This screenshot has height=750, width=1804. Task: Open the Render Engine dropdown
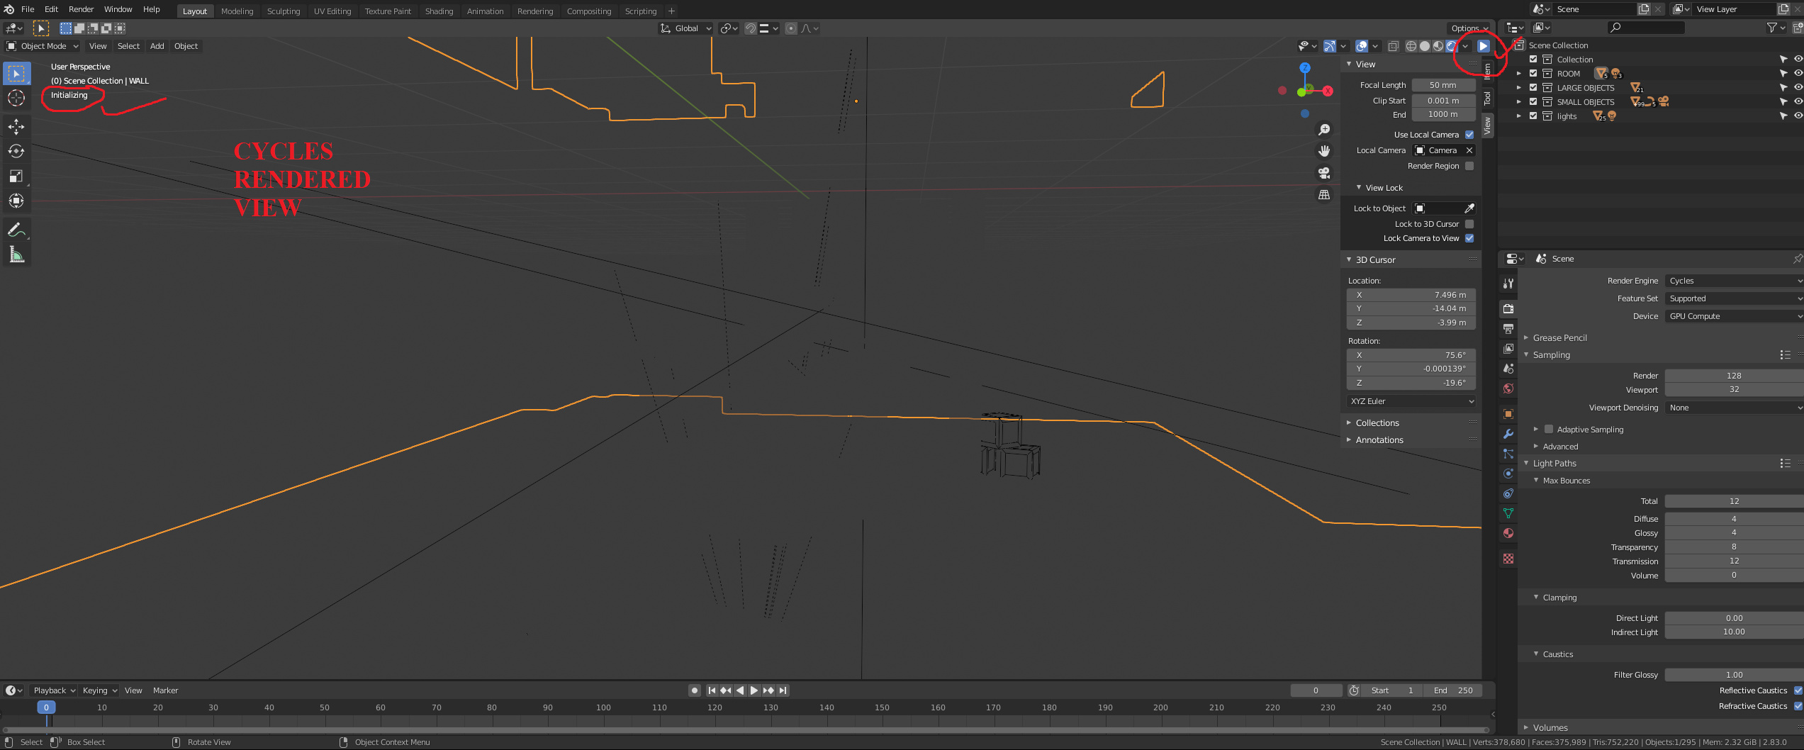(1735, 281)
